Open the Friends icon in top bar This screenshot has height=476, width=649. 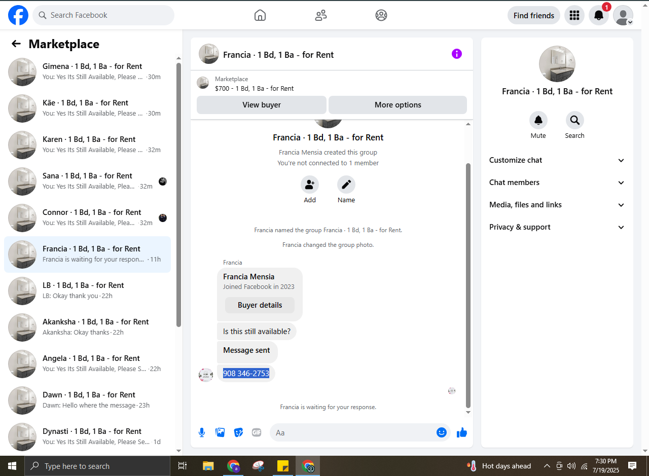(321, 15)
